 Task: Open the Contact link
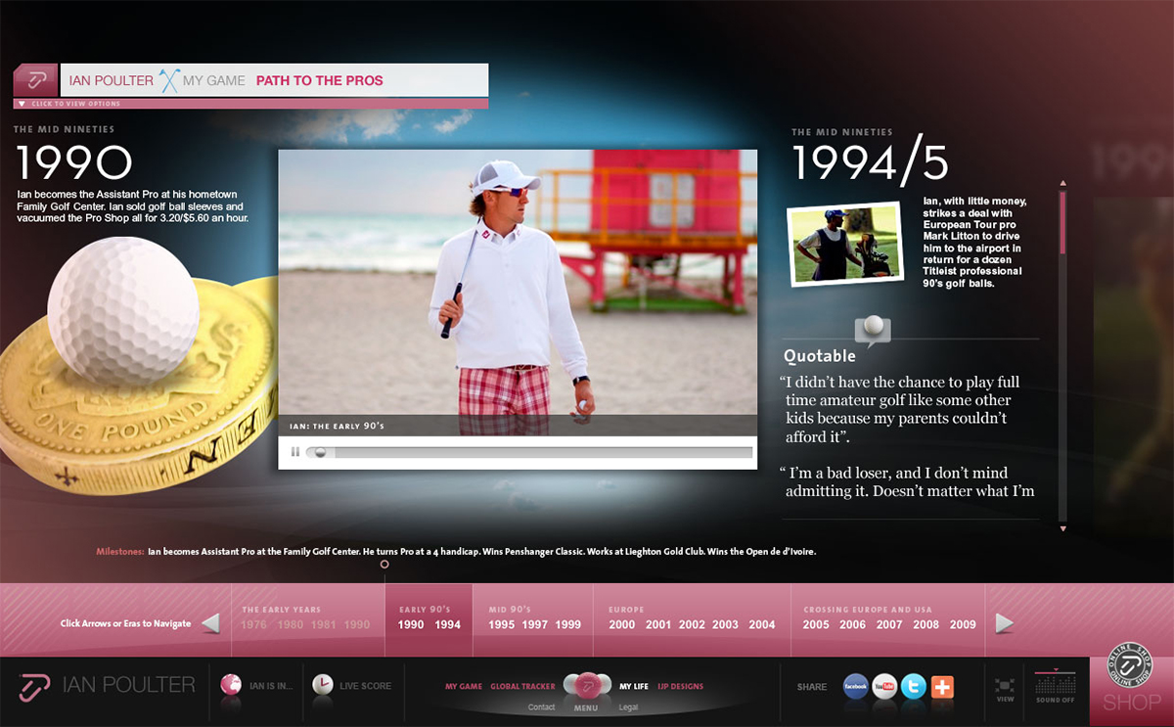(x=541, y=706)
